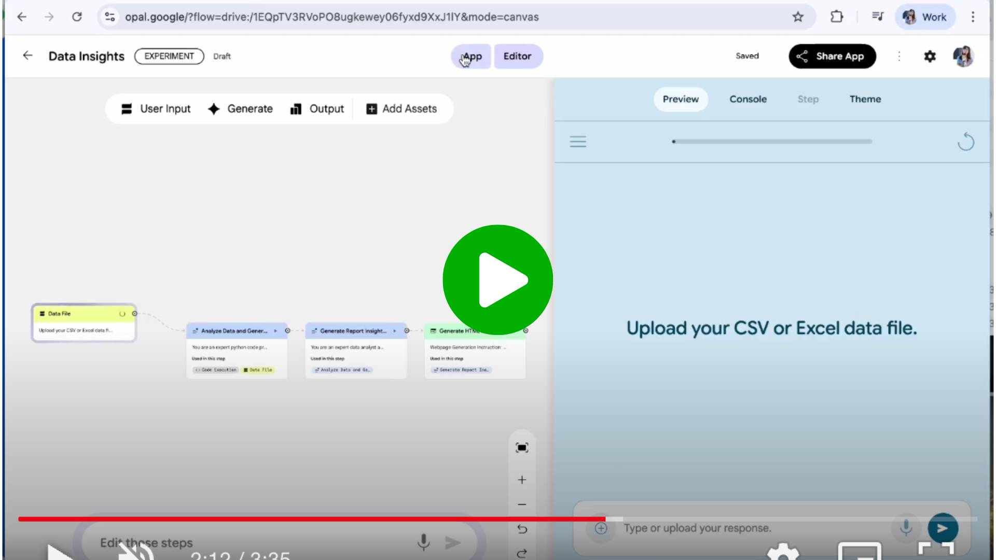
Task: Open the browser extensions puzzle icon
Action: (836, 17)
